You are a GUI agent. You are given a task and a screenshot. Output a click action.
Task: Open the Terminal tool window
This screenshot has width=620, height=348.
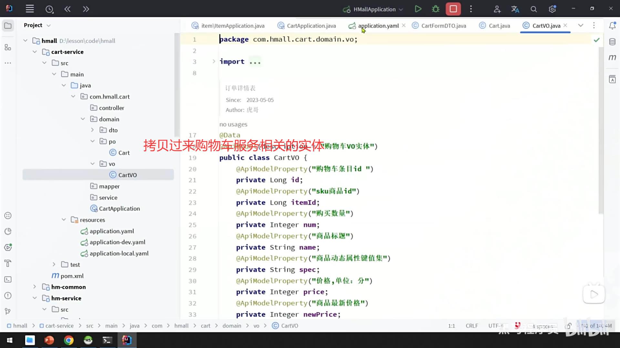point(8,279)
